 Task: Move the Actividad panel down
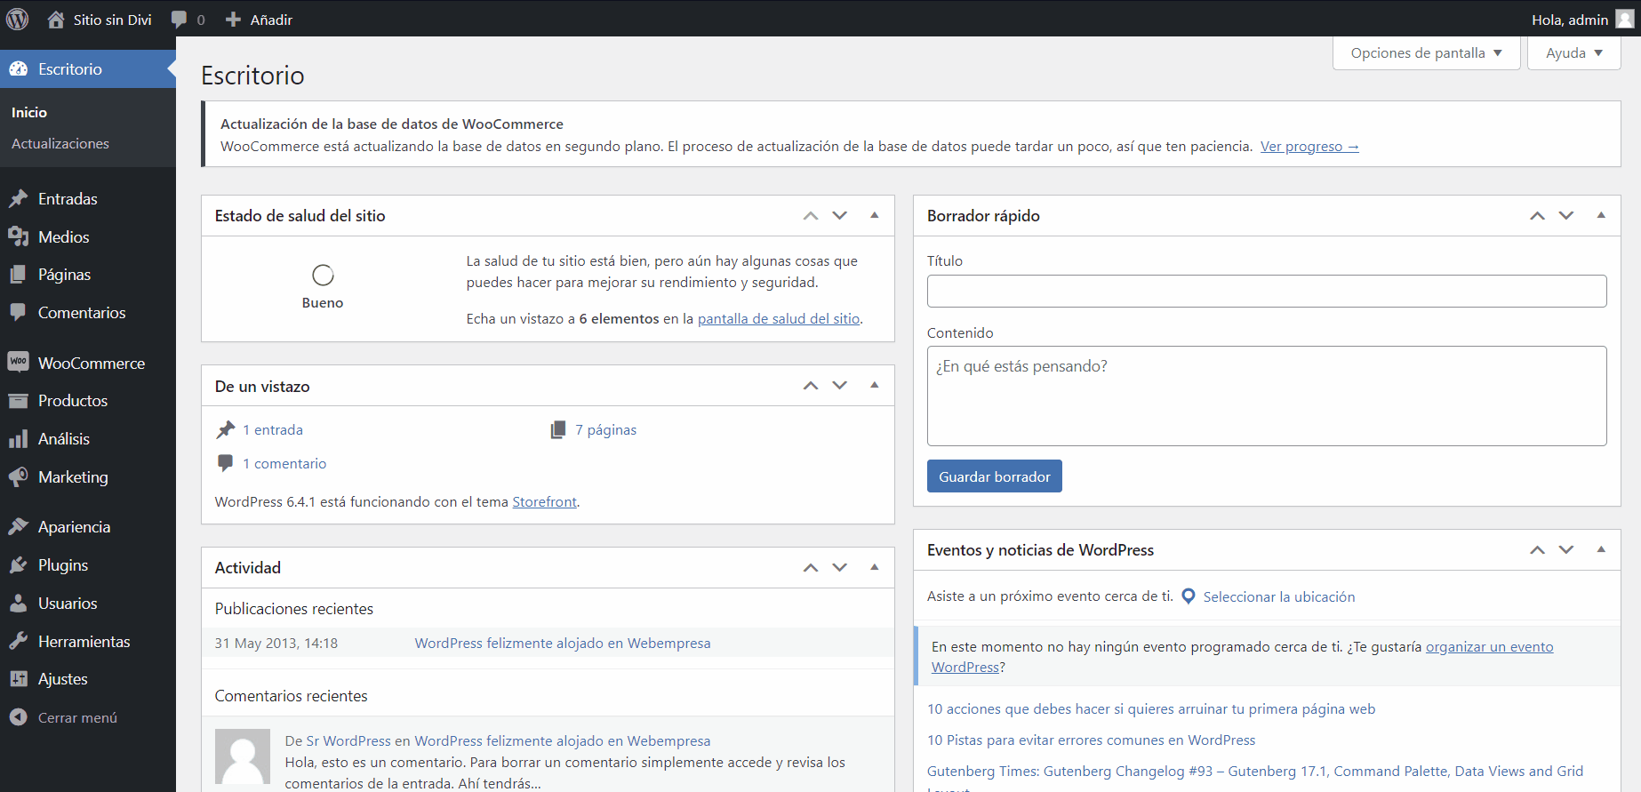click(x=840, y=567)
